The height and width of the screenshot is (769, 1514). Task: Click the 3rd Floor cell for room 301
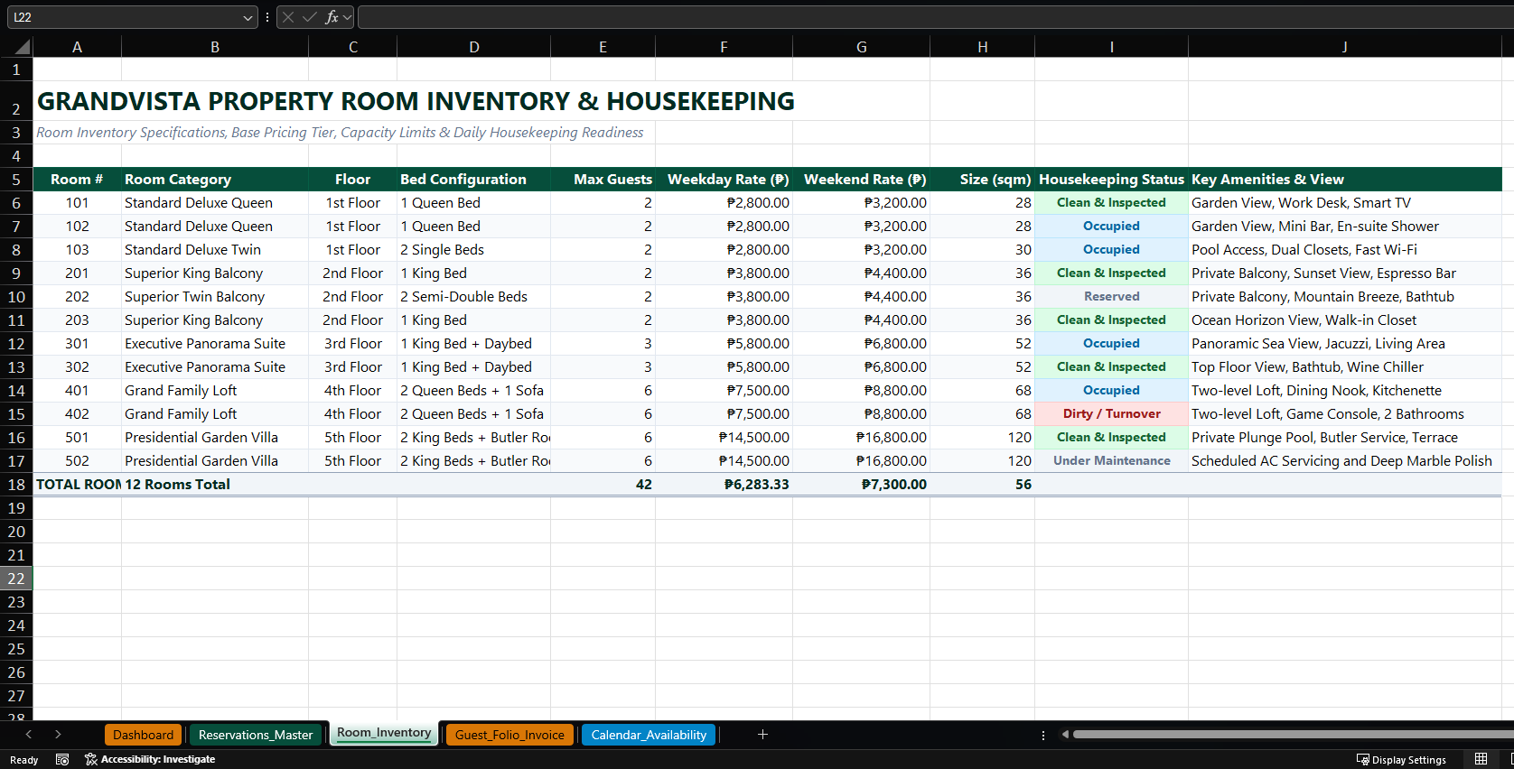(x=352, y=344)
